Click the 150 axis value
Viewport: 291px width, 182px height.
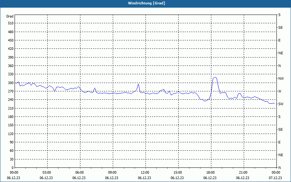point(11,125)
